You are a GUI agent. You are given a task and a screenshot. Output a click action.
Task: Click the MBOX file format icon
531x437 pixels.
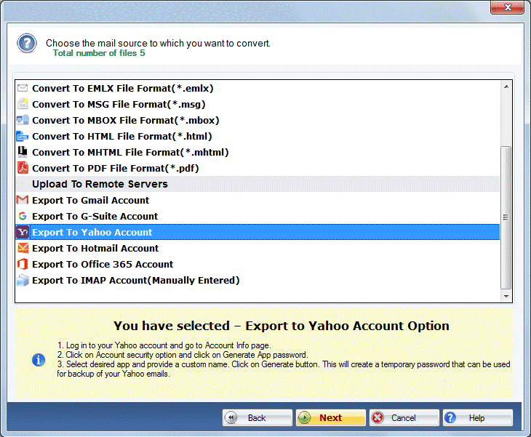(x=23, y=120)
